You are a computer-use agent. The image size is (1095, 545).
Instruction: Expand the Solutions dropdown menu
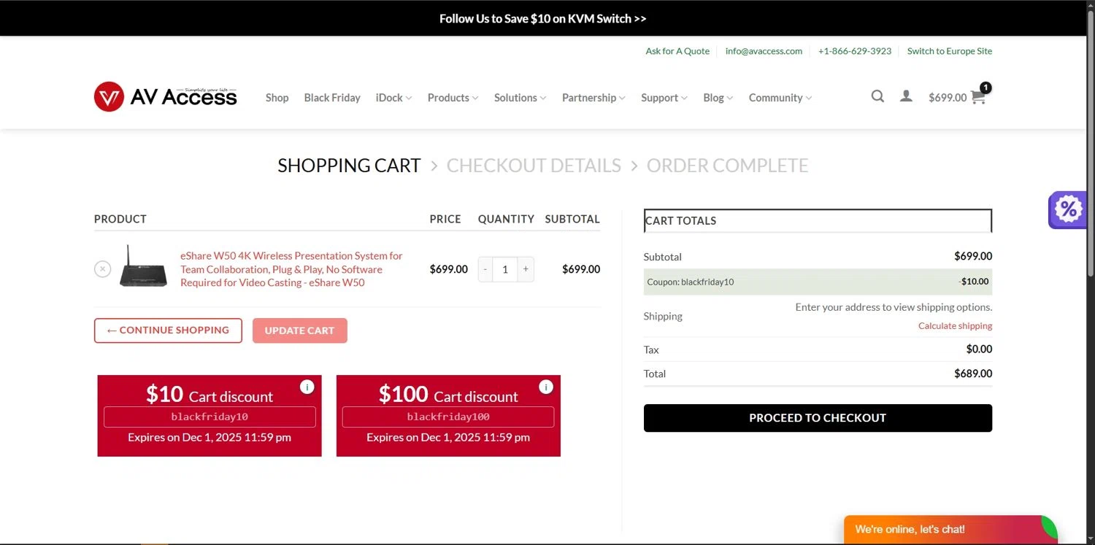tap(520, 98)
